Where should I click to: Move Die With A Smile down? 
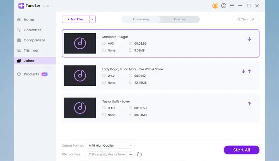pyautogui.click(x=243, y=71)
